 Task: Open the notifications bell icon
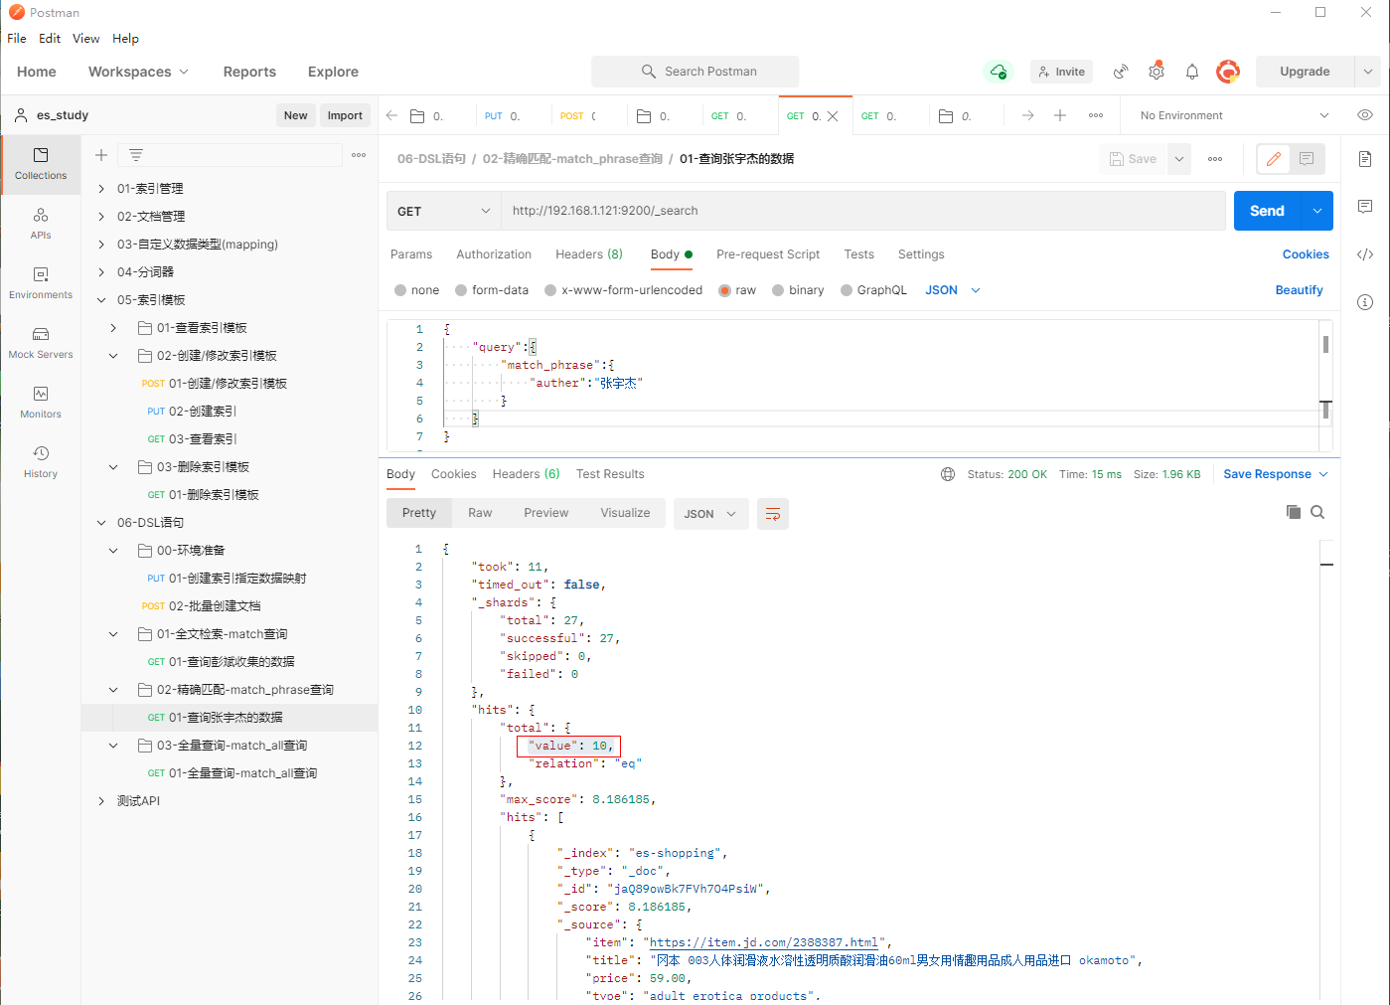(x=1192, y=72)
